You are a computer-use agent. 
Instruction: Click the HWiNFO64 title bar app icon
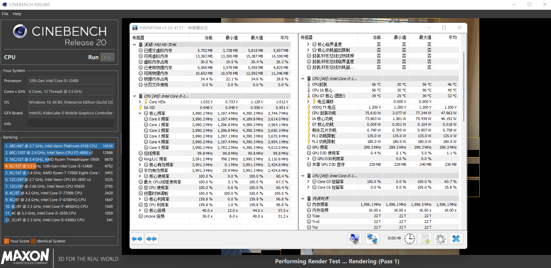(135, 28)
